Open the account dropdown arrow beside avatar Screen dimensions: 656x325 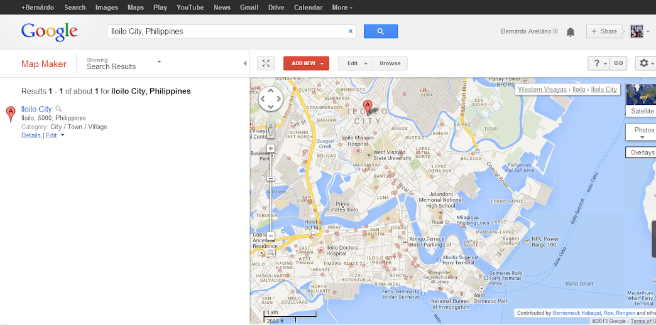point(648,31)
